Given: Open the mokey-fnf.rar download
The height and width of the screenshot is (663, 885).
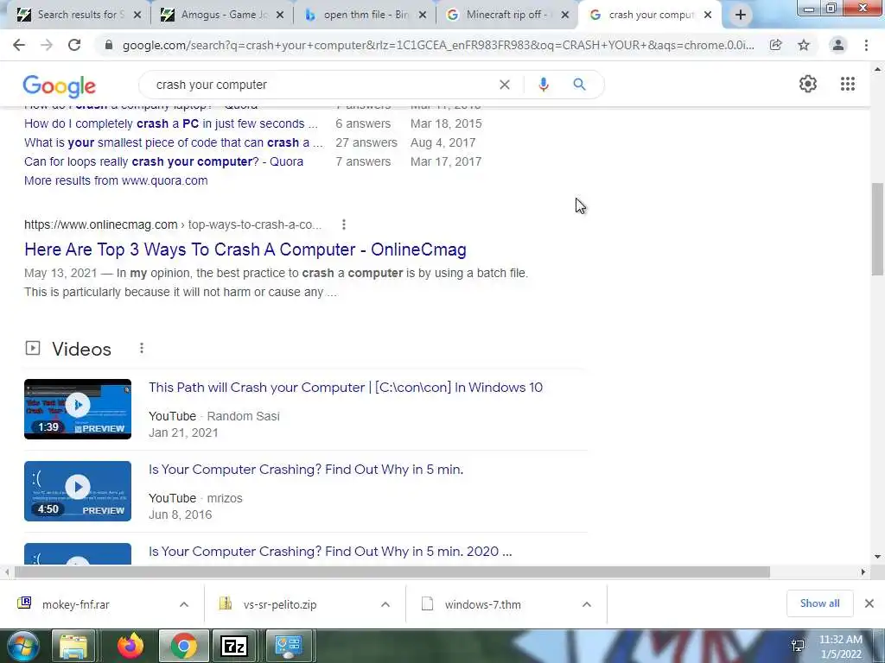Looking at the screenshot, I should [x=76, y=604].
